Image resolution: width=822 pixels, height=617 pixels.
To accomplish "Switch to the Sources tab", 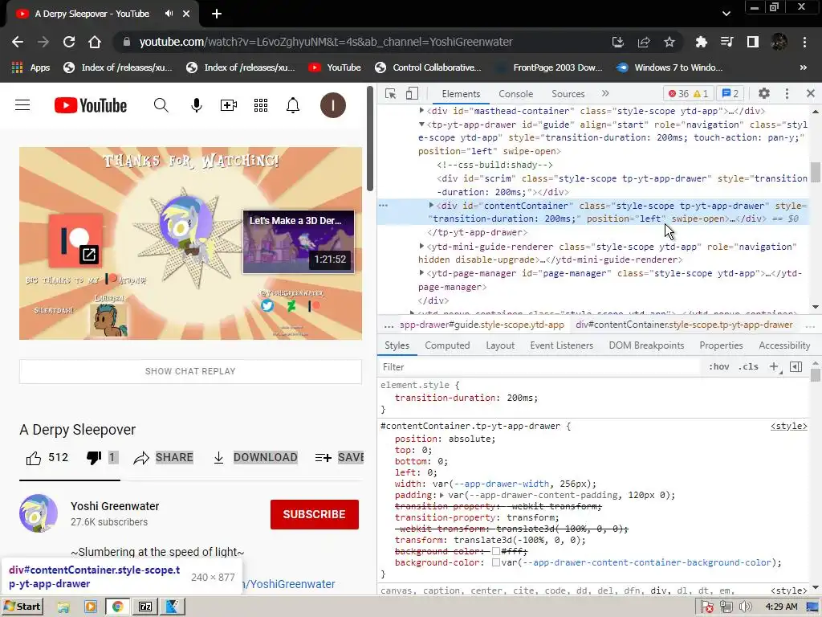I will coord(568,94).
